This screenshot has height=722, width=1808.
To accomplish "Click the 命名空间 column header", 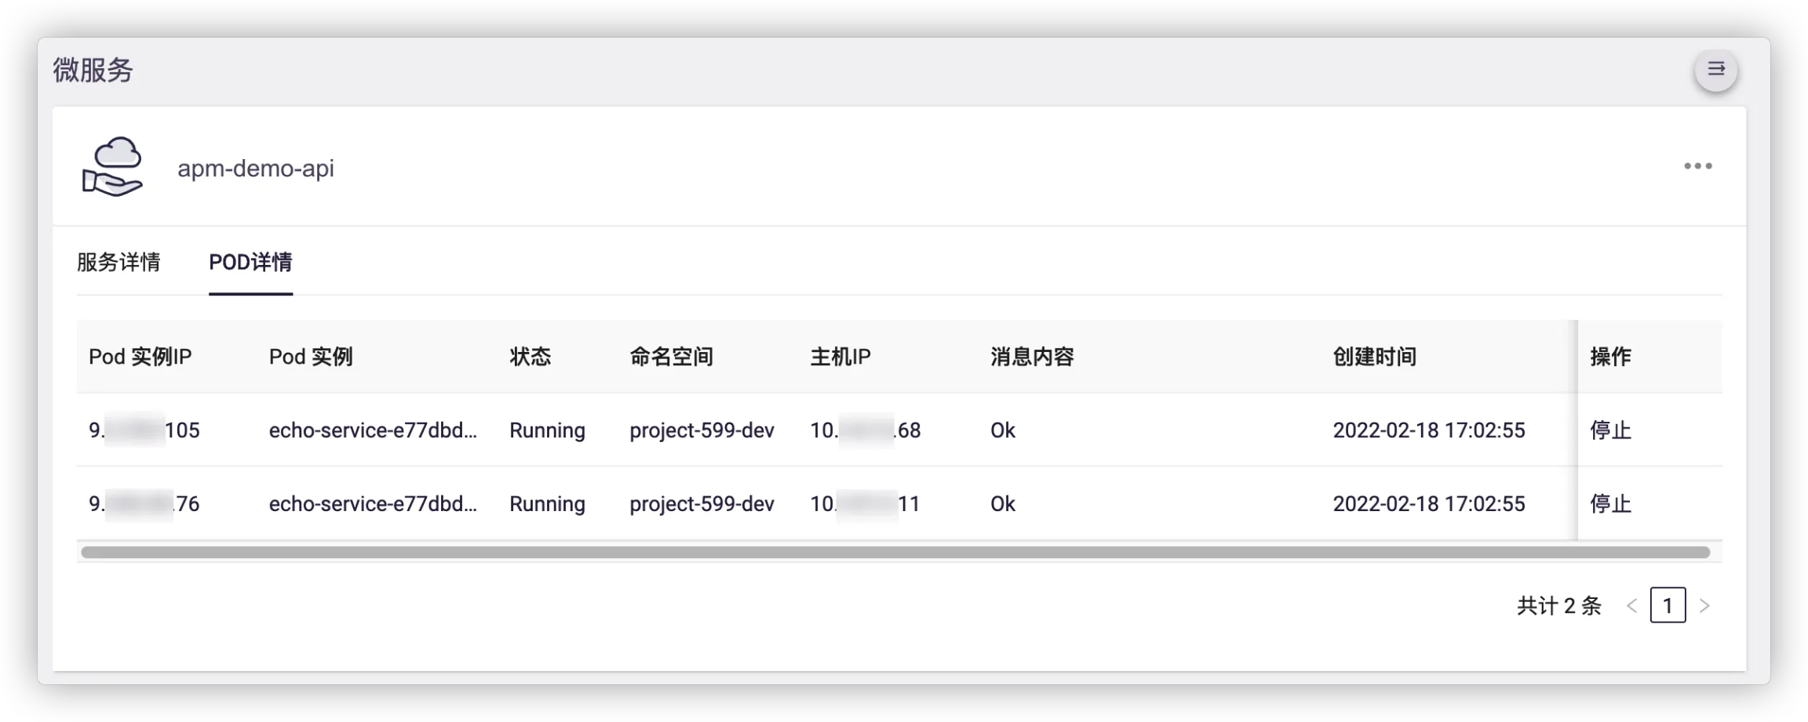I will (x=671, y=357).
